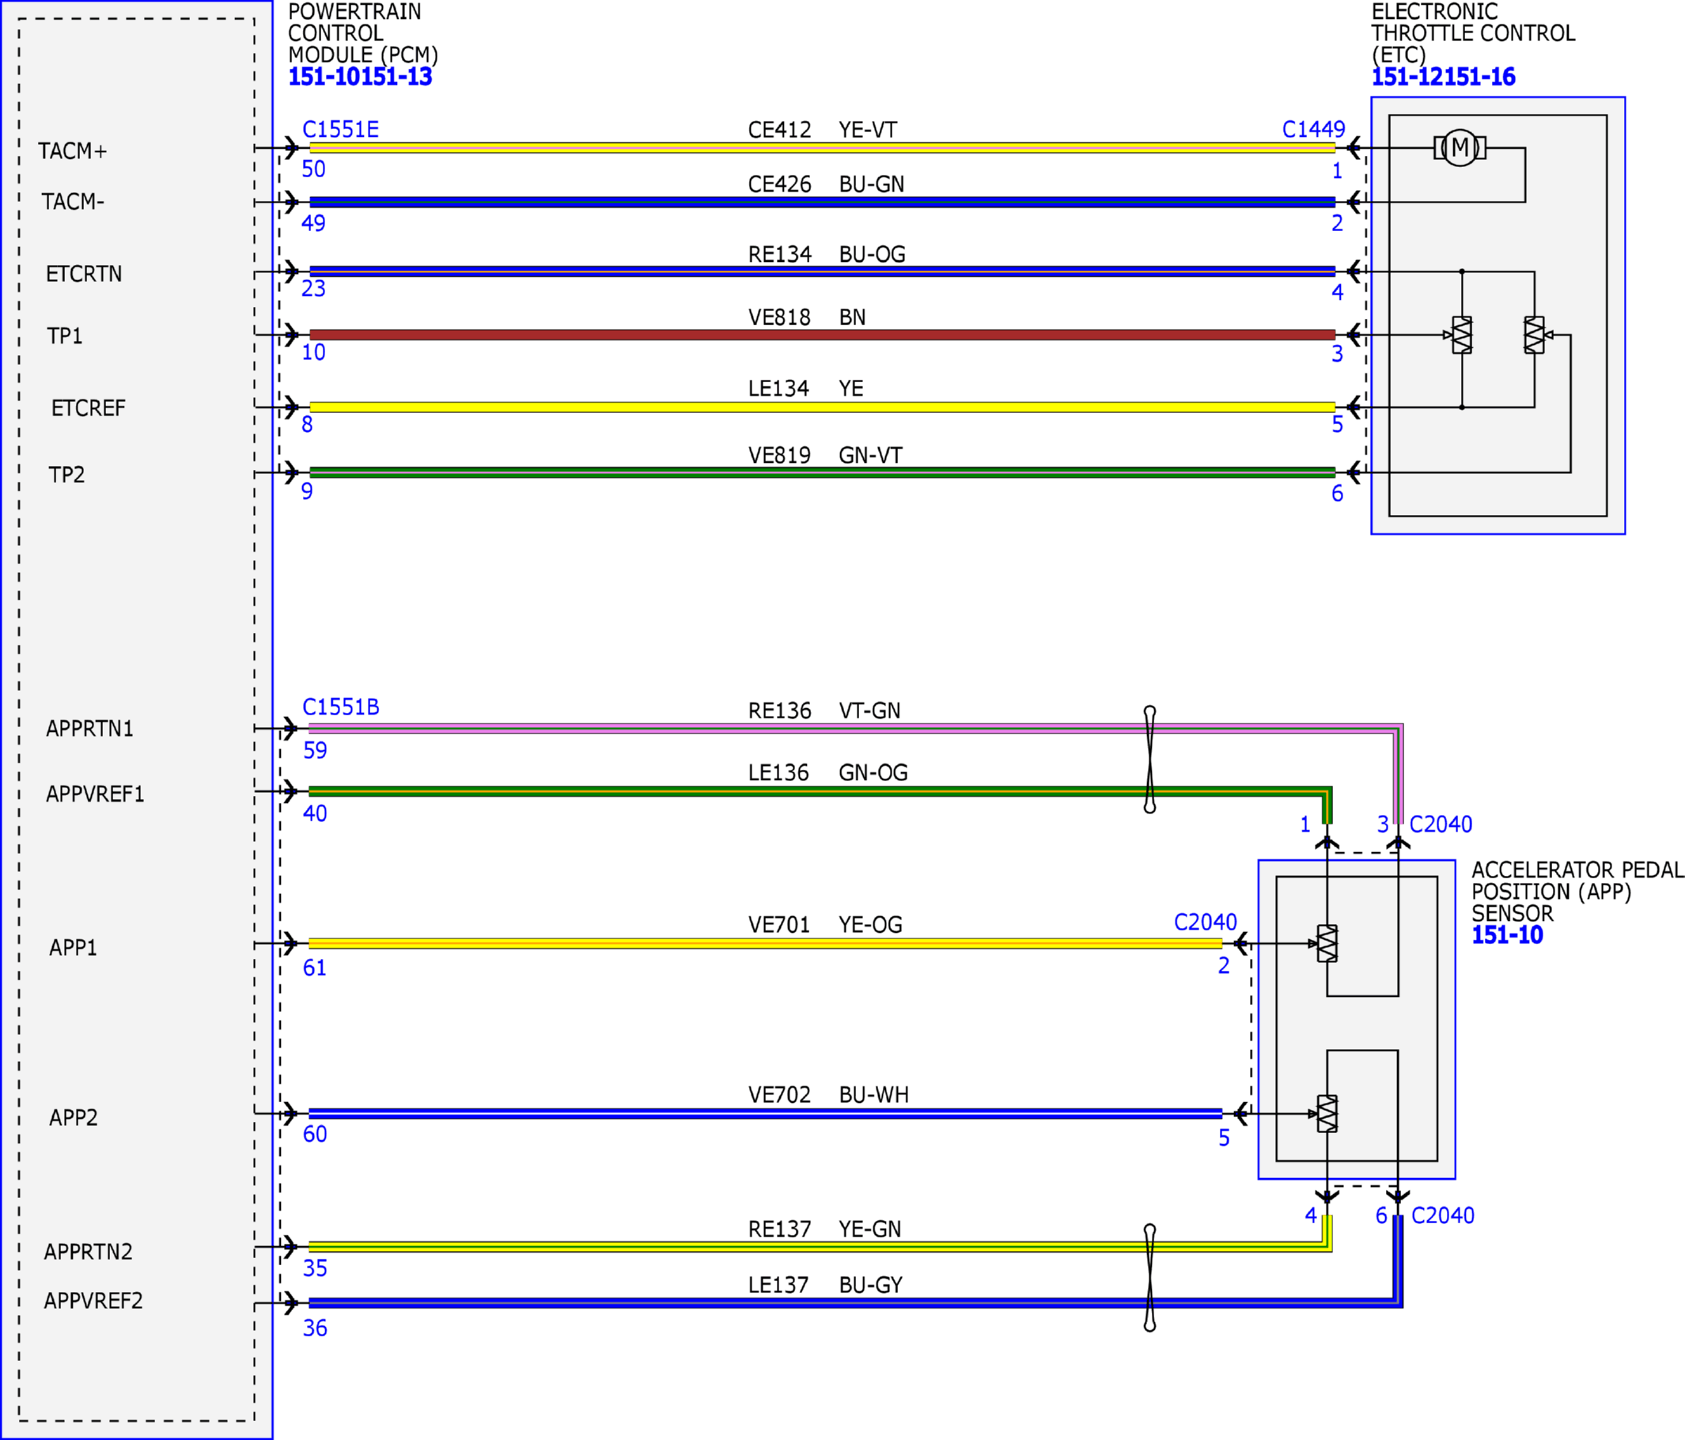Image resolution: width=1685 pixels, height=1440 pixels.
Task: Click the TACM- signal label
Action: 74,202
